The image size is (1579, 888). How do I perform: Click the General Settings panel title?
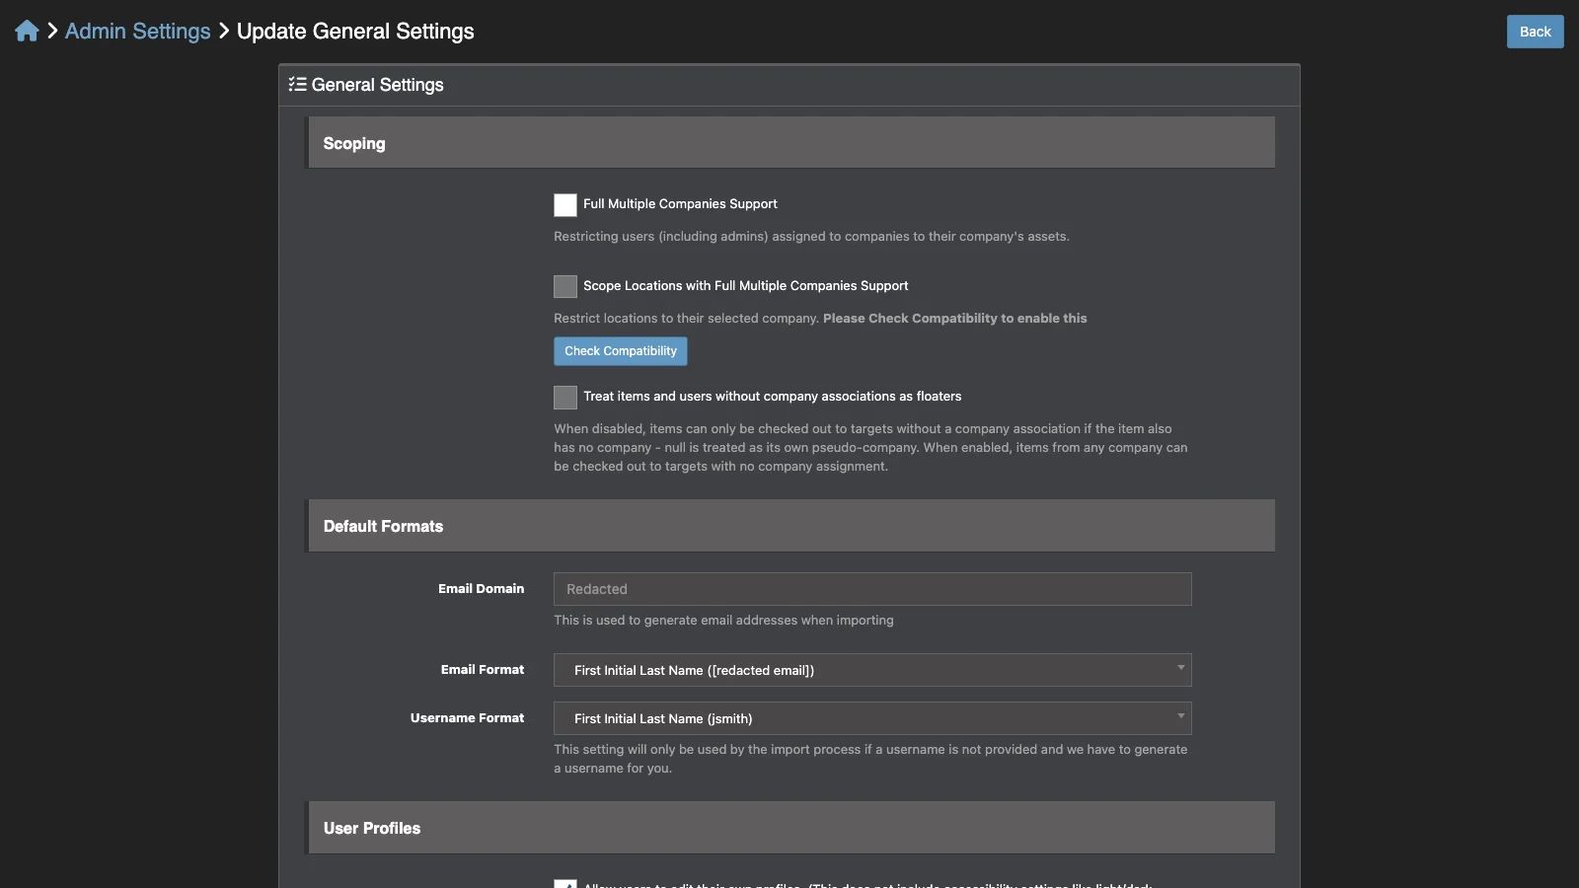(x=377, y=85)
